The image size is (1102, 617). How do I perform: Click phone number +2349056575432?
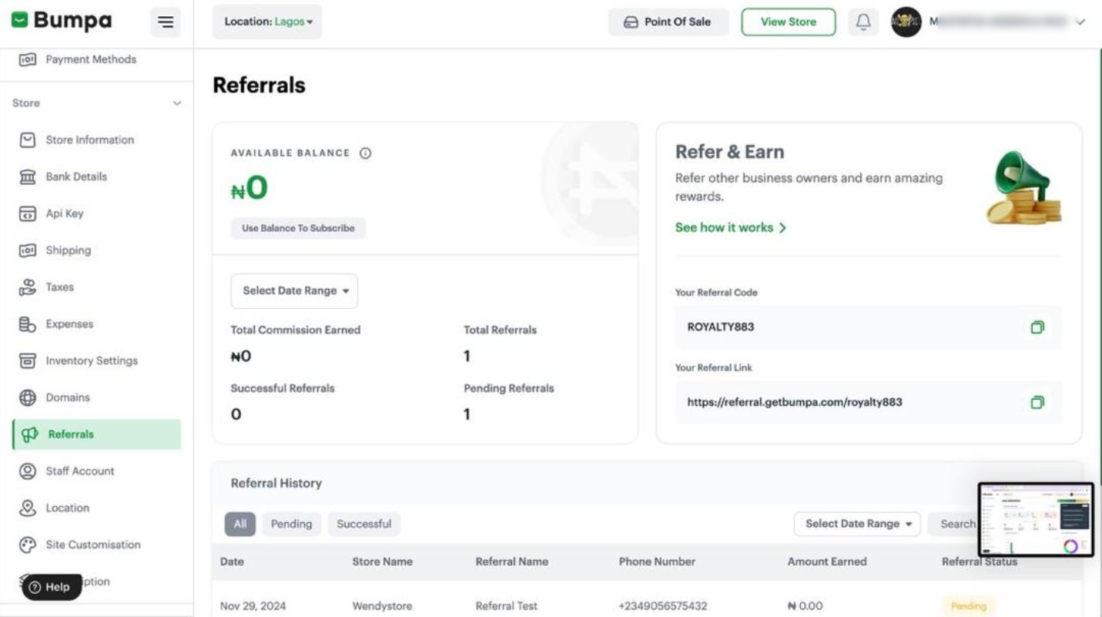663,606
